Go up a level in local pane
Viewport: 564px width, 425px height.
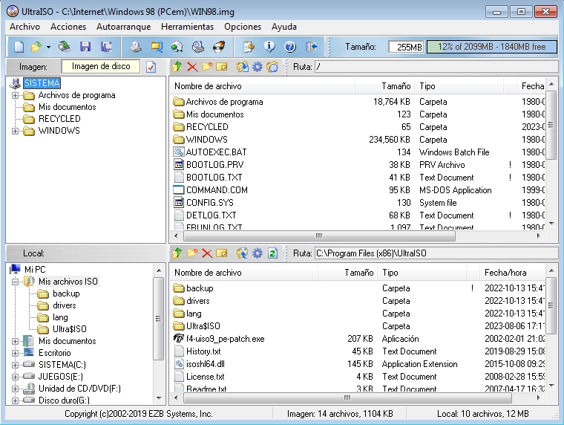click(x=177, y=253)
